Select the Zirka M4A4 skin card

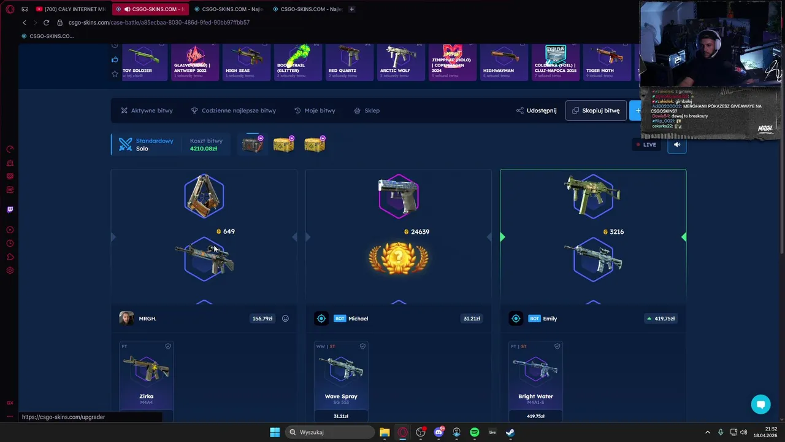click(x=147, y=381)
